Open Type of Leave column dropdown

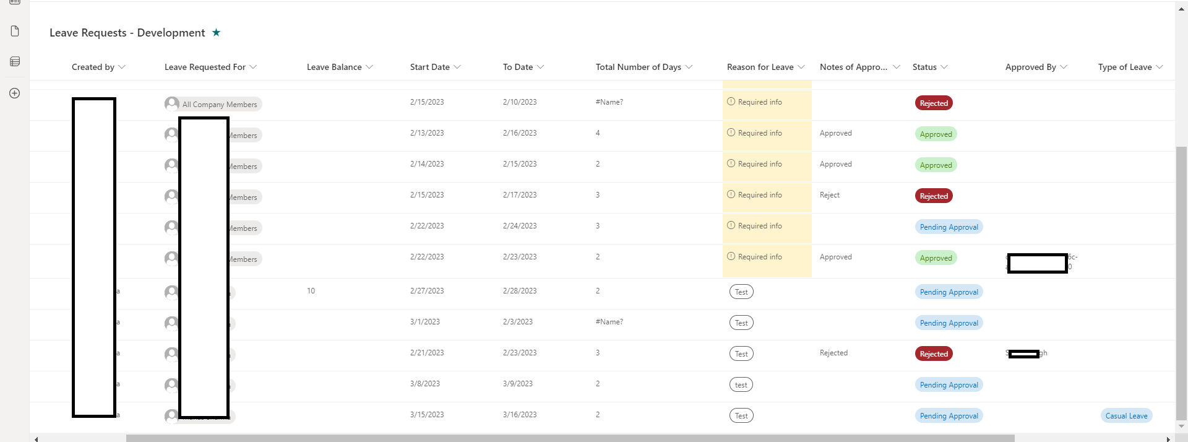pos(1160,67)
